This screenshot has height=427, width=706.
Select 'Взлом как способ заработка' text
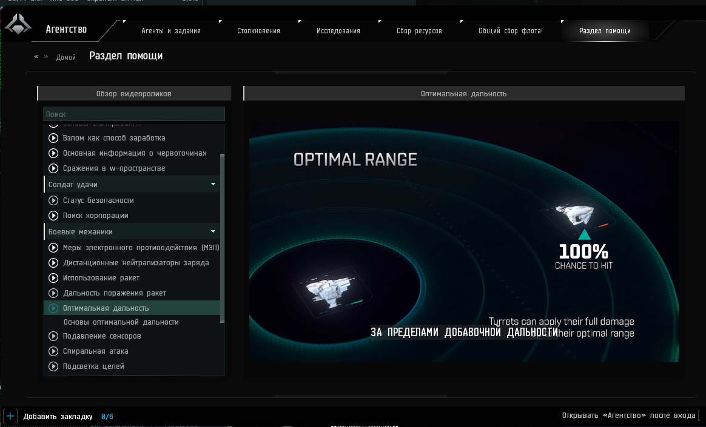coord(114,138)
